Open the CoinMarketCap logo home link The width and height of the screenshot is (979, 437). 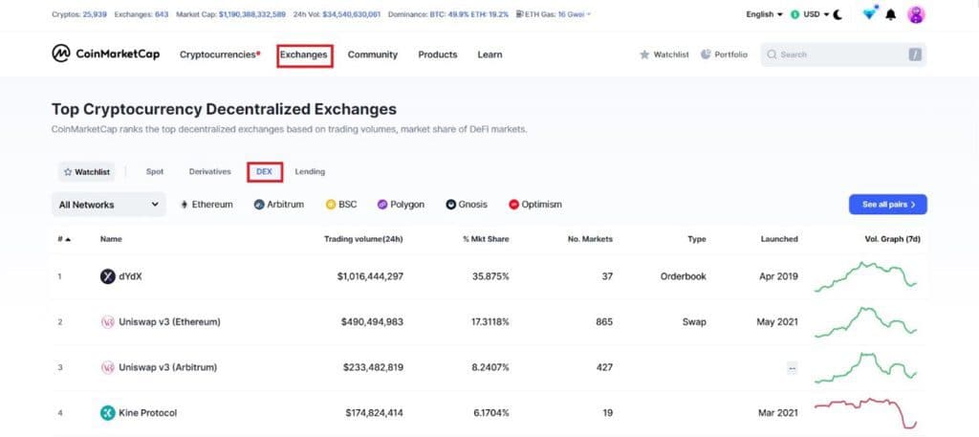[105, 55]
